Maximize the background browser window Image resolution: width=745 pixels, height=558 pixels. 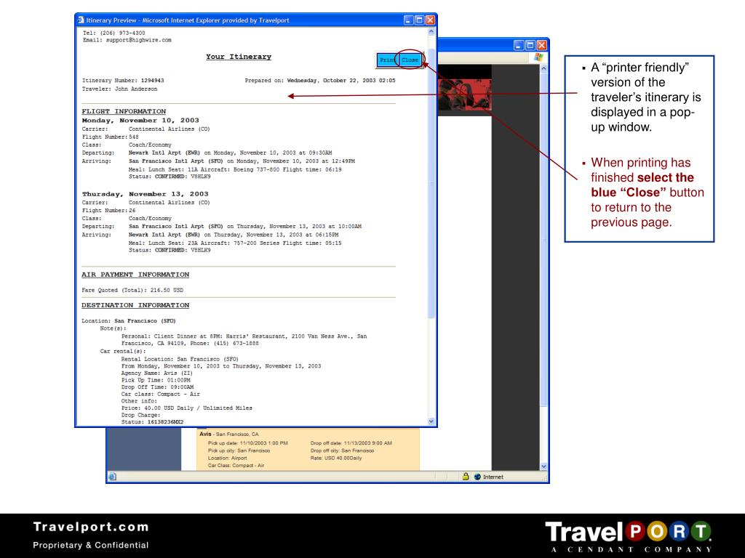tap(530, 45)
